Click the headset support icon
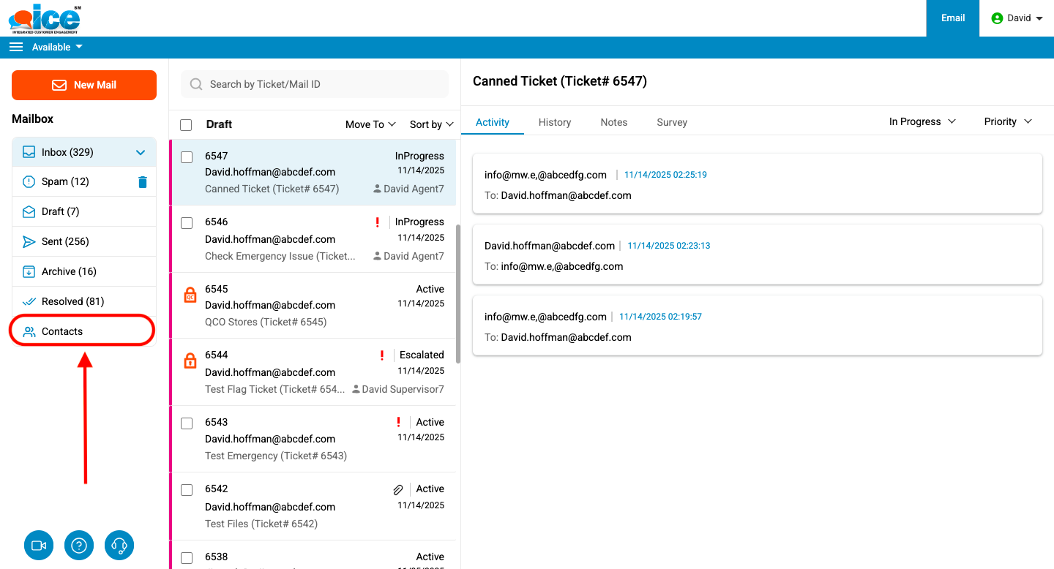Image resolution: width=1054 pixels, height=569 pixels. click(x=120, y=545)
